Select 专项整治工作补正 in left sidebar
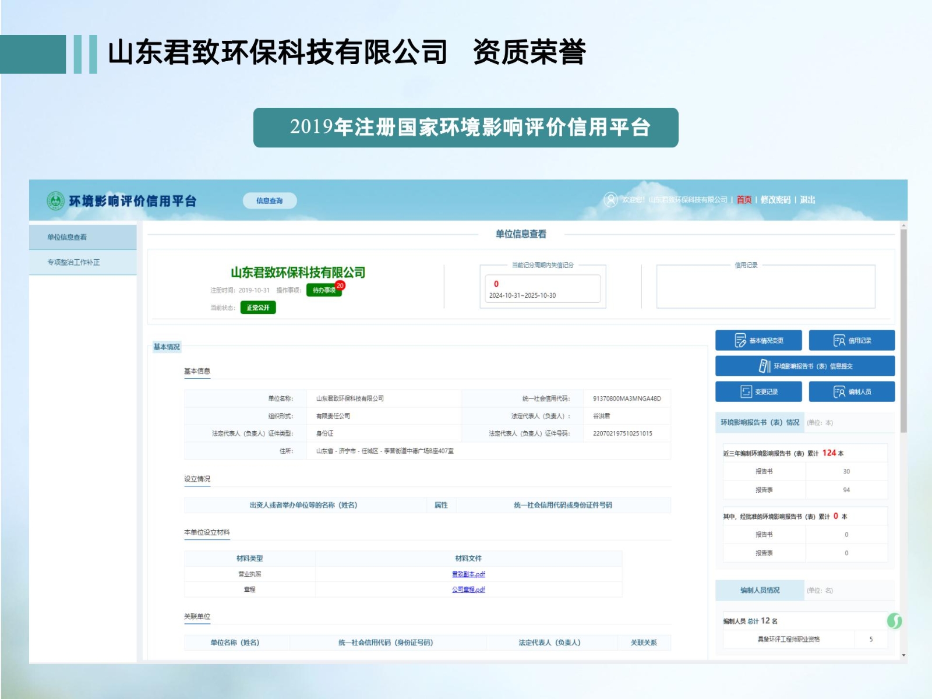This screenshot has height=699, width=932. [x=83, y=262]
